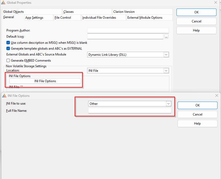Open the Global Objects tab
The width and height of the screenshot is (221, 179).
pos(13,12)
